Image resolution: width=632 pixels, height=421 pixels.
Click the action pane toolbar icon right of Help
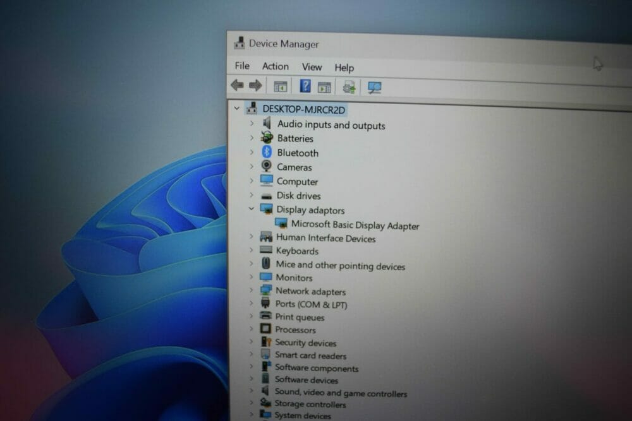coord(324,87)
